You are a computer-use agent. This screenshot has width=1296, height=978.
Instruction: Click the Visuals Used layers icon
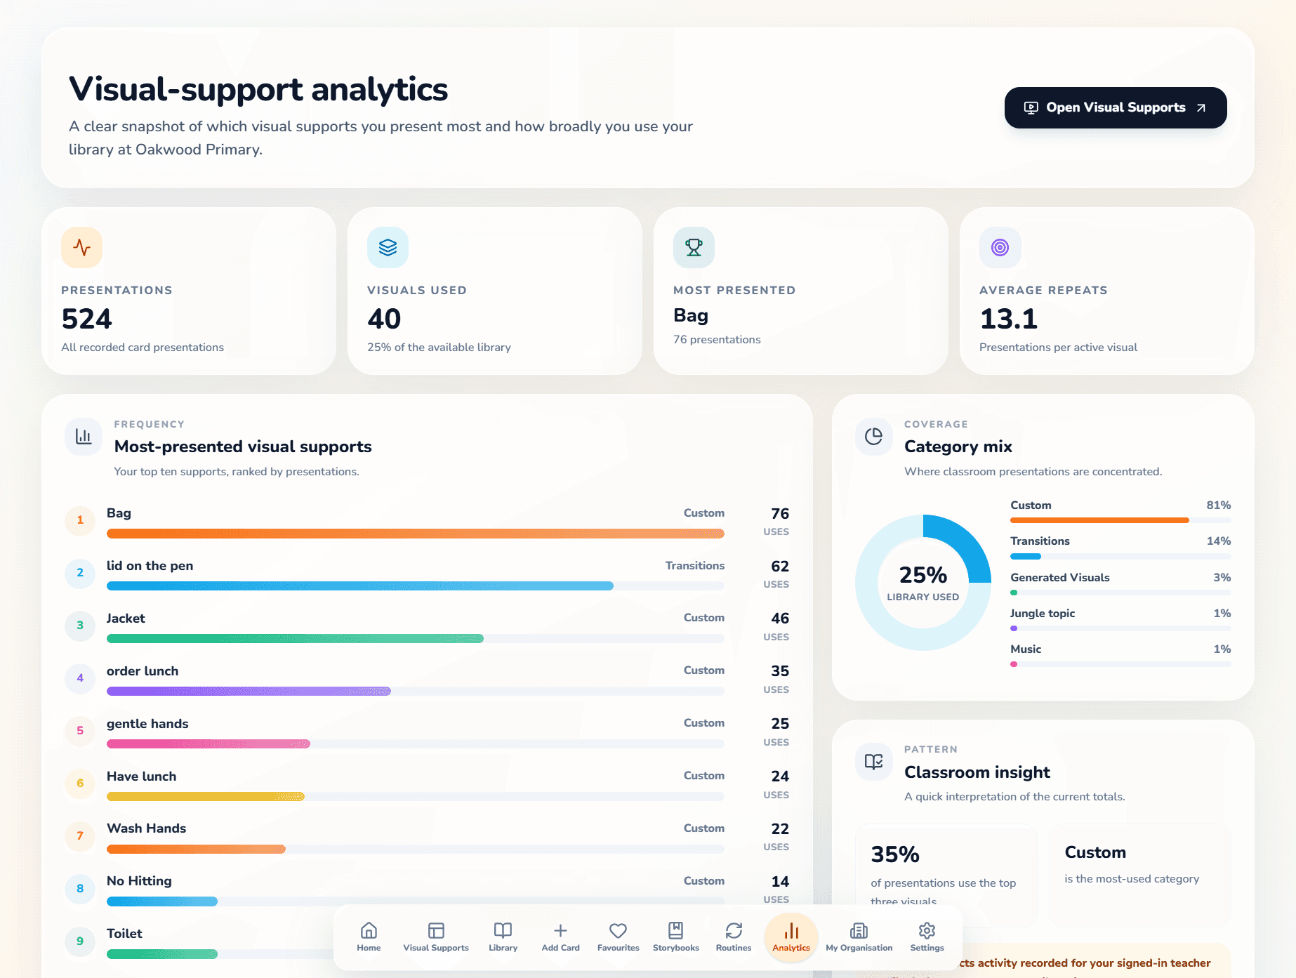point(388,247)
